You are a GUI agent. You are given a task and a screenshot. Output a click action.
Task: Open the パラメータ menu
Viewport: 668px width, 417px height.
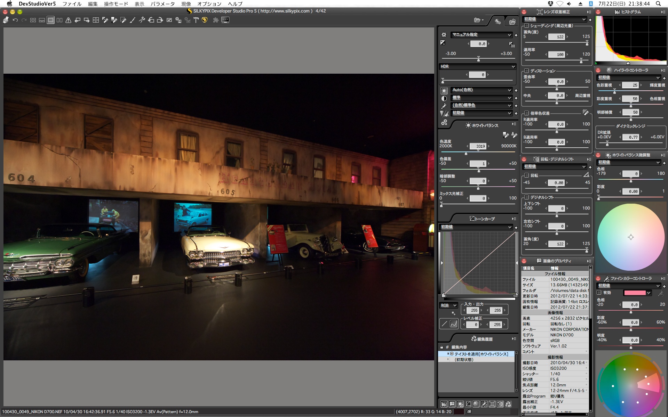tap(162, 4)
